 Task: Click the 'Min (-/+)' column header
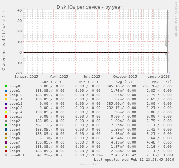pos(88,82)
